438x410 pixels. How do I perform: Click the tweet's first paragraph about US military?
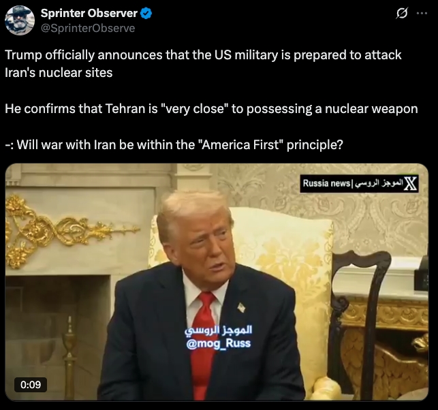(x=203, y=63)
